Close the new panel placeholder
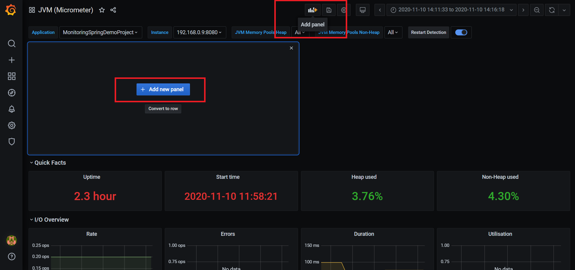 click(291, 48)
